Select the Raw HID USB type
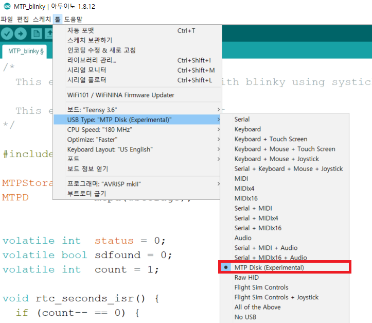 [285, 278]
